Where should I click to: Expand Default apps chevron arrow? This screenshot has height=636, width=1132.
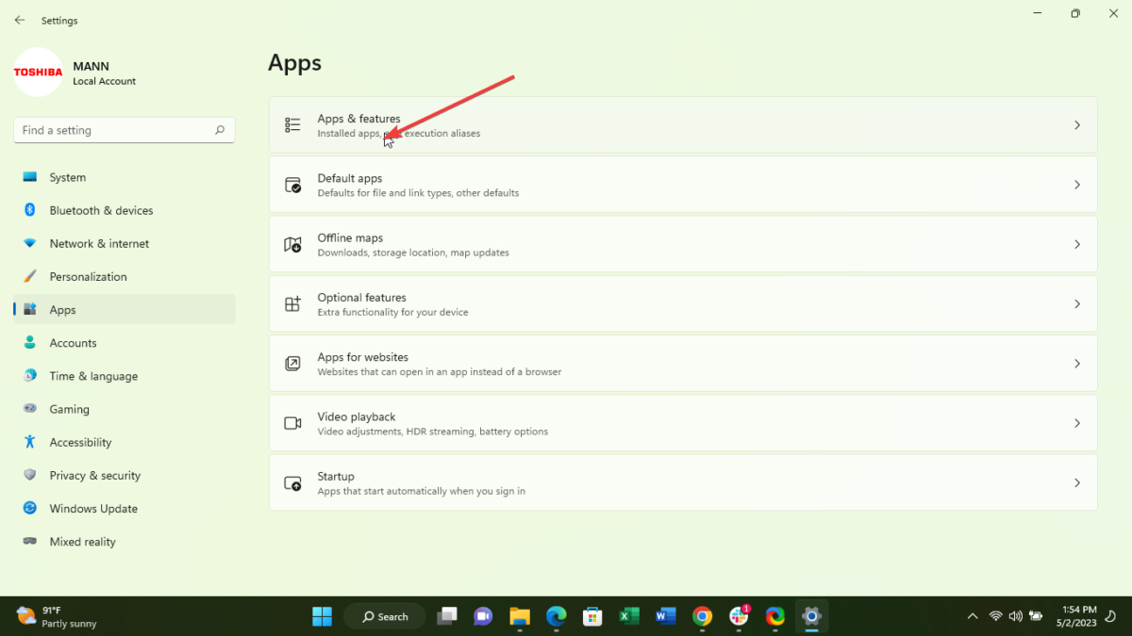1077,185
